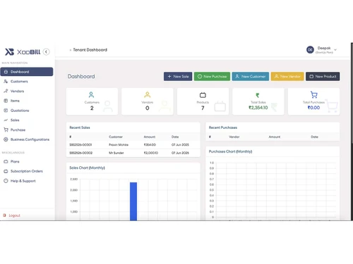Screen dimensions: 353x264
Task: Click the blue bar in Sales Chart
Action: pyautogui.click(x=133, y=201)
